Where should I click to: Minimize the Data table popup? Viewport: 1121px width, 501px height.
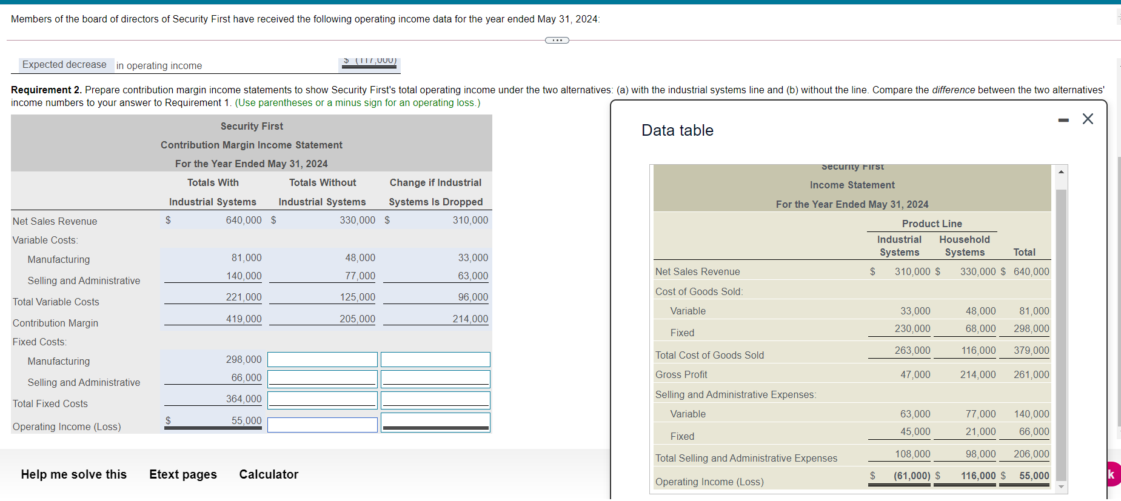[1063, 120]
